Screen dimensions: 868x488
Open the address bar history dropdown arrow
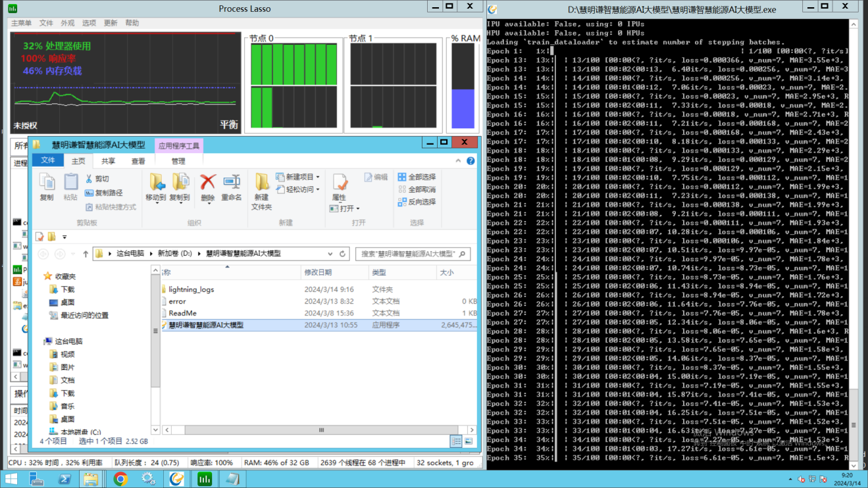[x=330, y=254]
